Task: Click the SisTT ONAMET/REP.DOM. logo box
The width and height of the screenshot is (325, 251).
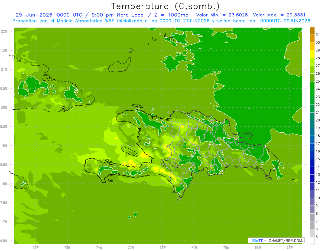Action: [276, 240]
